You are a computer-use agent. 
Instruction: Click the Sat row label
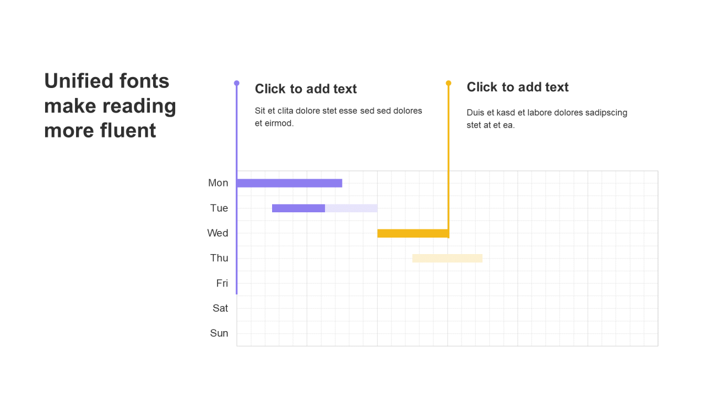[220, 308]
